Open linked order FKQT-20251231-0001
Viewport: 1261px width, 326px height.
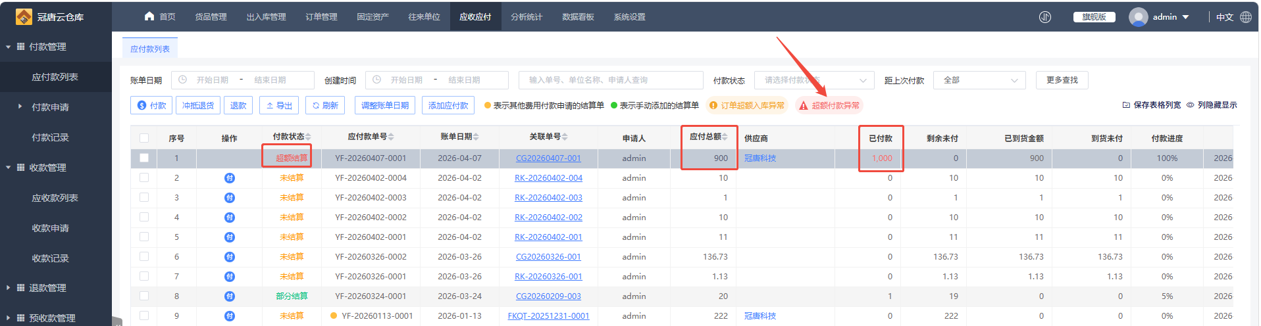pos(548,316)
